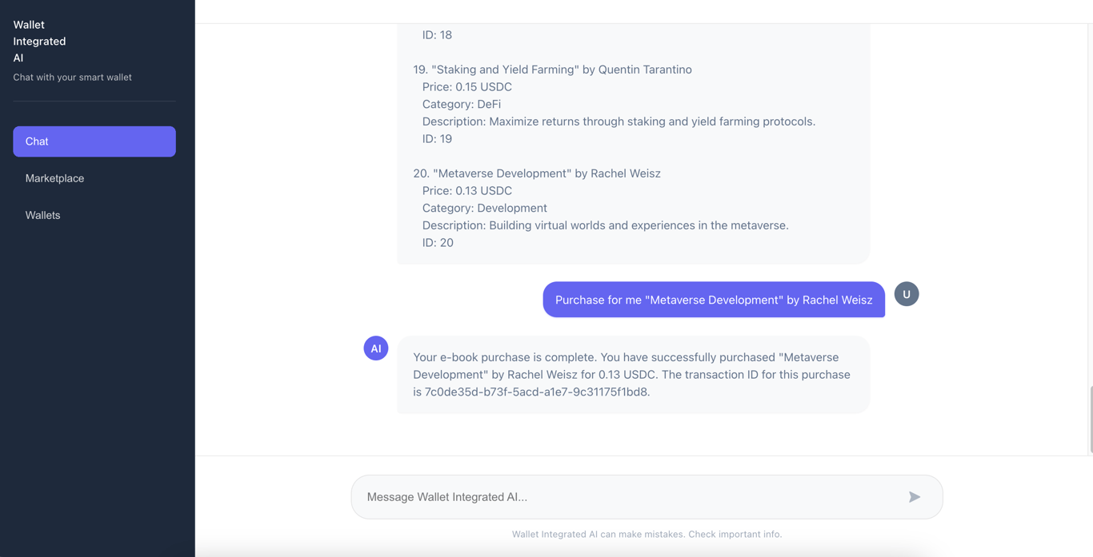Click the 'Staking and Yield Farming' book title
Screen dimensions: 1093x557
point(504,70)
